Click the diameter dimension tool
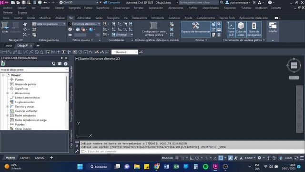305x172 pixels. (37, 52)
